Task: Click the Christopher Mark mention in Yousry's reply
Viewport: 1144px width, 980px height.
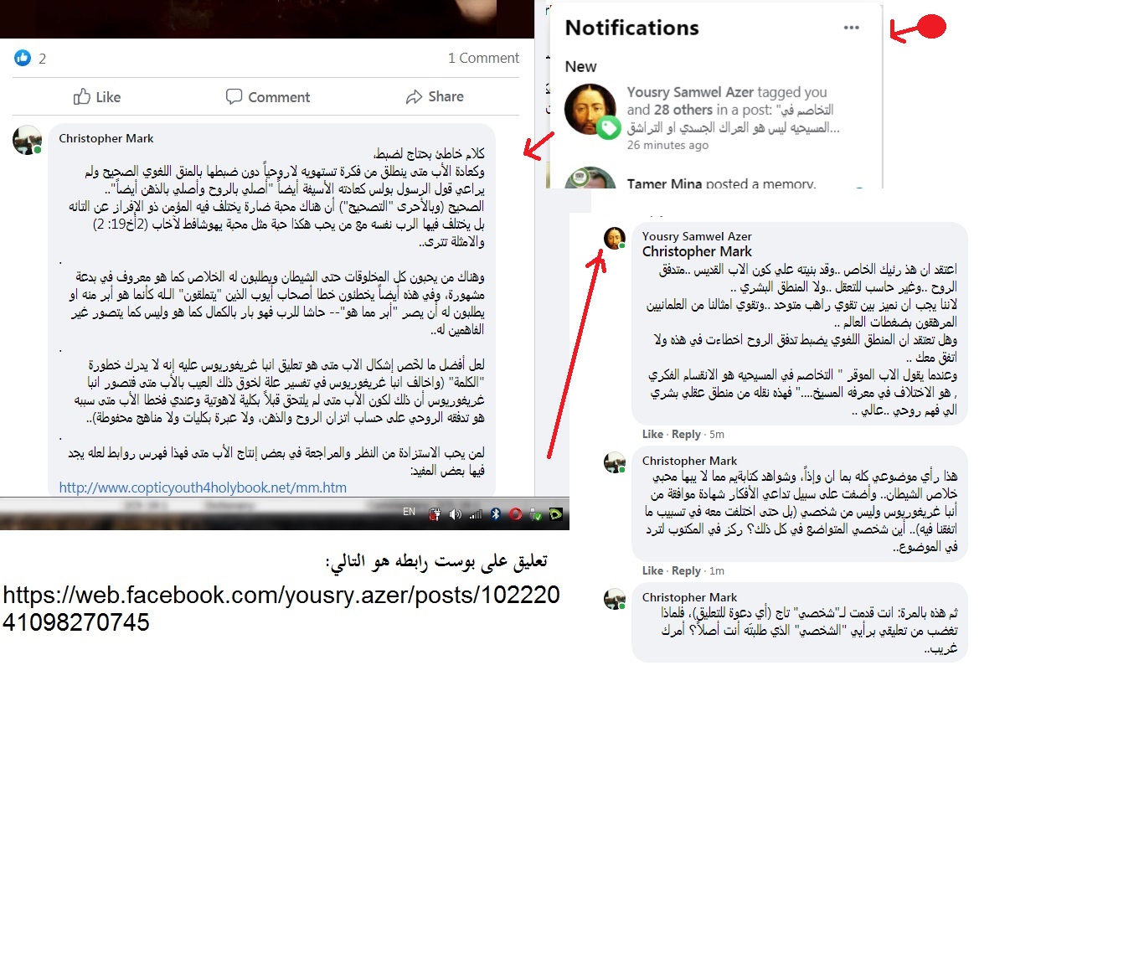Action: 697,251
